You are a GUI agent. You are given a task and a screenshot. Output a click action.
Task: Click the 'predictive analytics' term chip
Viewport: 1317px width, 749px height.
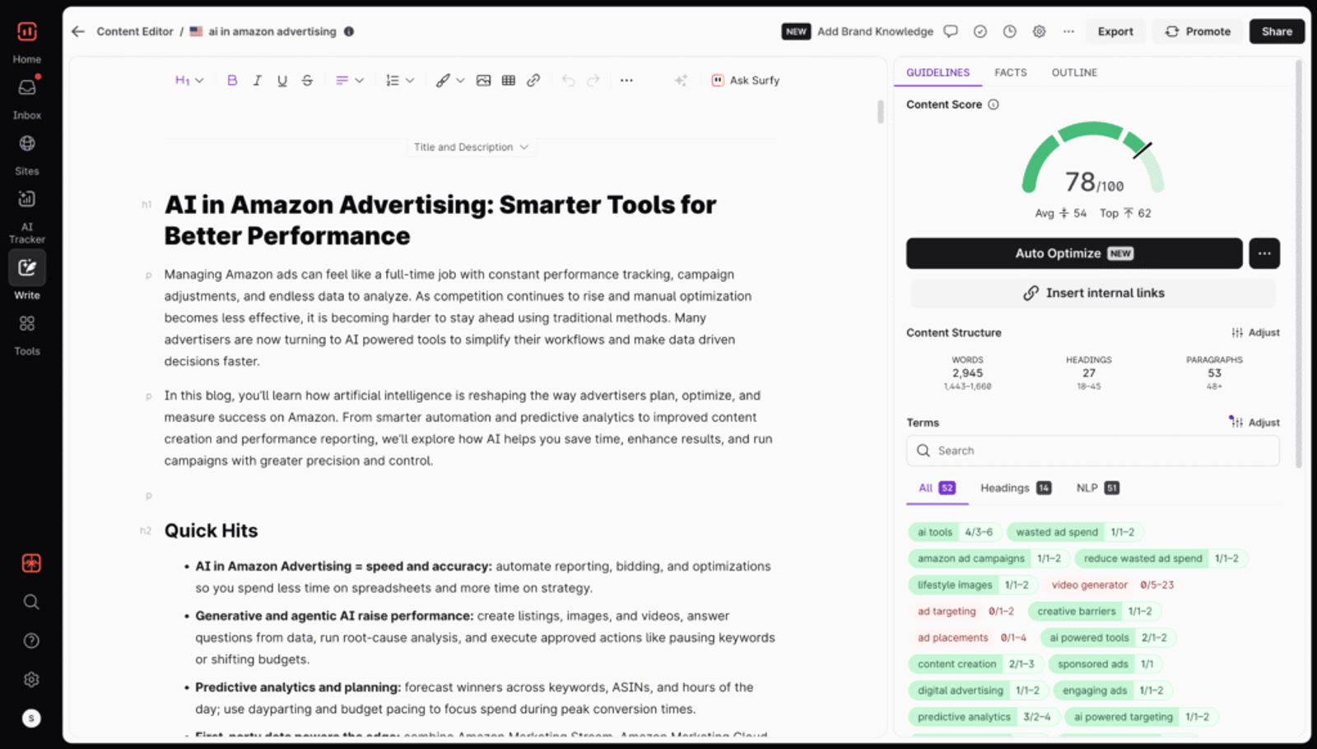[984, 717]
